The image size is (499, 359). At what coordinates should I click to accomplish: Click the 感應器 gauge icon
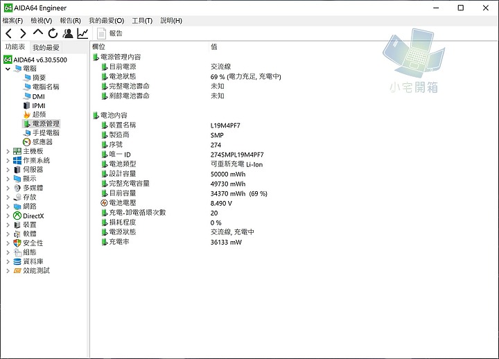(27, 142)
